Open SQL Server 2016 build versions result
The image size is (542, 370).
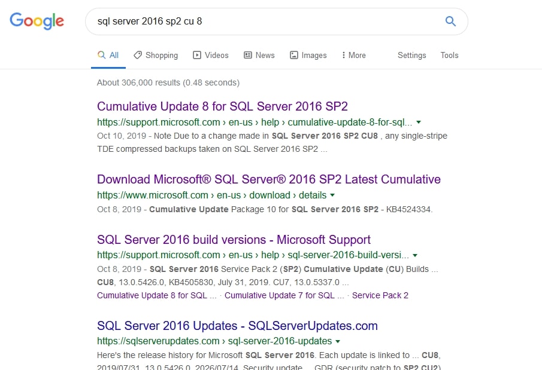(234, 240)
